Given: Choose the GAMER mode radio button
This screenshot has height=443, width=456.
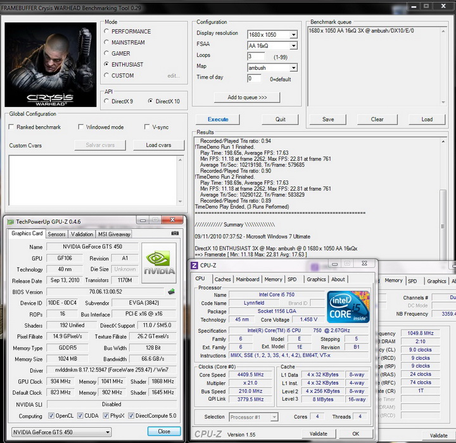Looking at the screenshot, I should 106,53.
